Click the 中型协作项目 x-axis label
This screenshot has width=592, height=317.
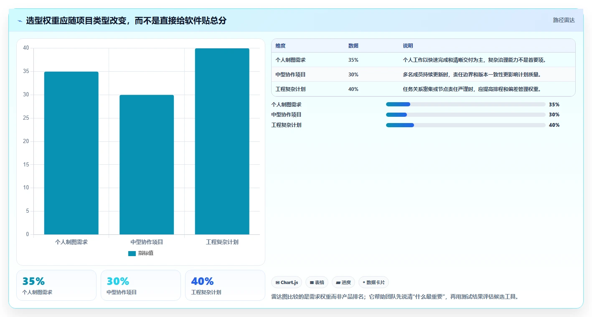[147, 242]
